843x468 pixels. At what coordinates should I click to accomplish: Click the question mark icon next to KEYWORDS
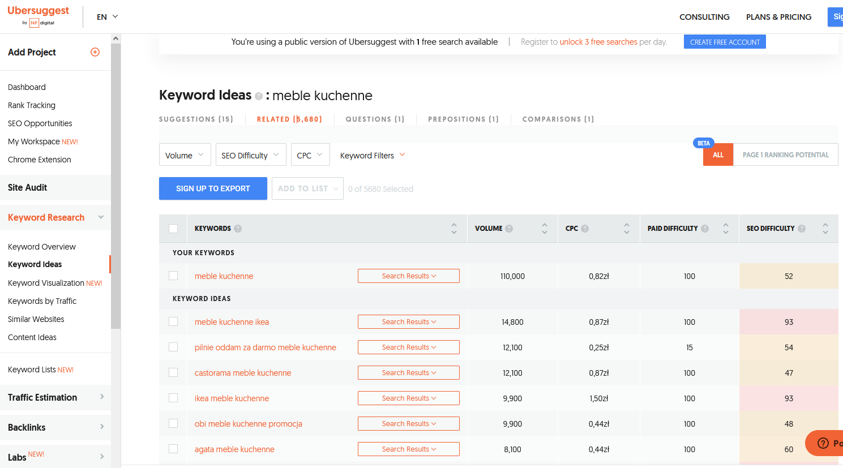pos(237,228)
